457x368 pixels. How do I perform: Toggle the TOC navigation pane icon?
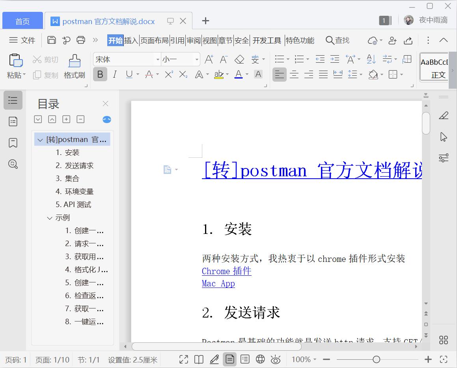(x=13, y=100)
